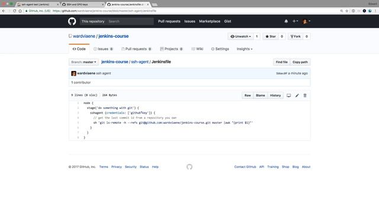The height and width of the screenshot is (213, 379).
Task: View Raw file contents
Action: pos(248,95)
